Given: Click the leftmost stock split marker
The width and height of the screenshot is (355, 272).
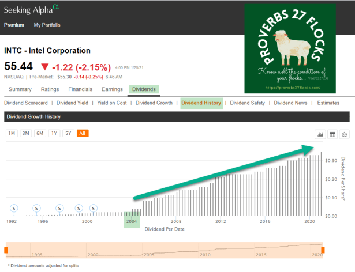Looking at the screenshot, I should pyautogui.click(x=14, y=207).
